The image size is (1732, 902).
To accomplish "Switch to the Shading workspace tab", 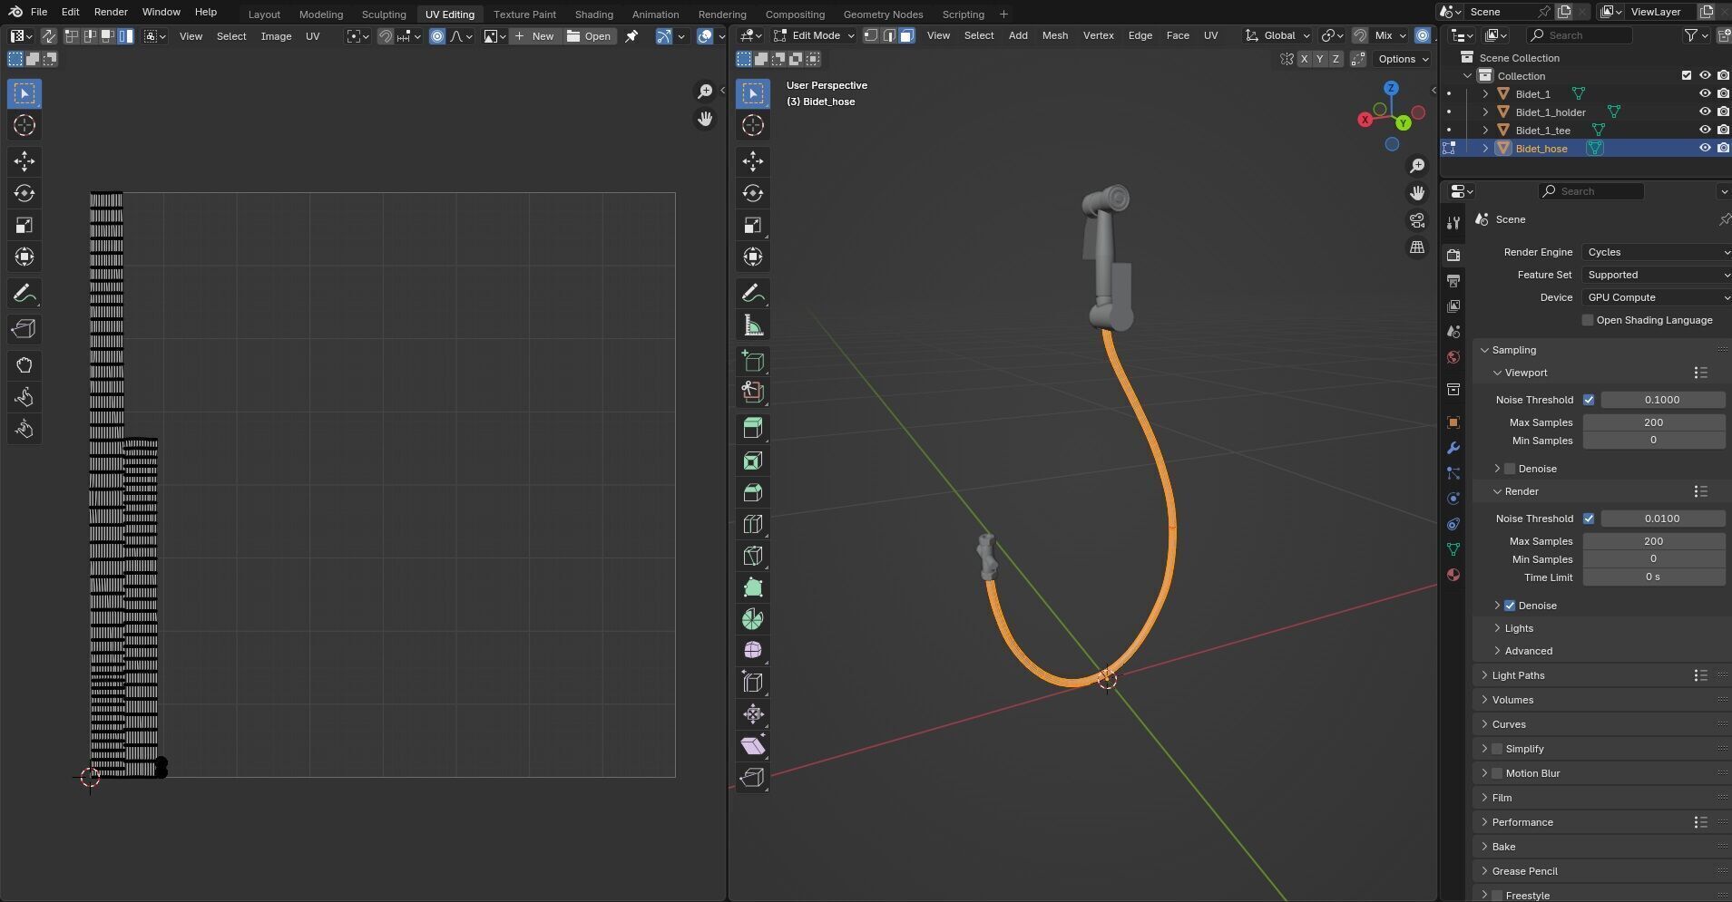I will pos(594,14).
